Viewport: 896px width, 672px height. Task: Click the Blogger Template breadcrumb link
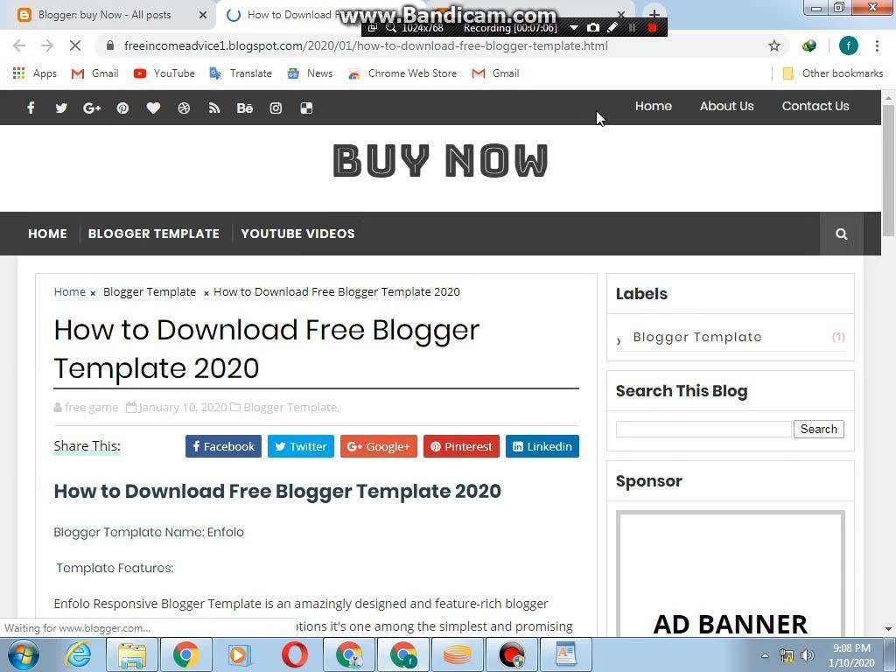150,292
